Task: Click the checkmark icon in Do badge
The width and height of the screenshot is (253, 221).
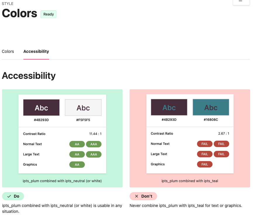Action: click(x=9, y=196)
